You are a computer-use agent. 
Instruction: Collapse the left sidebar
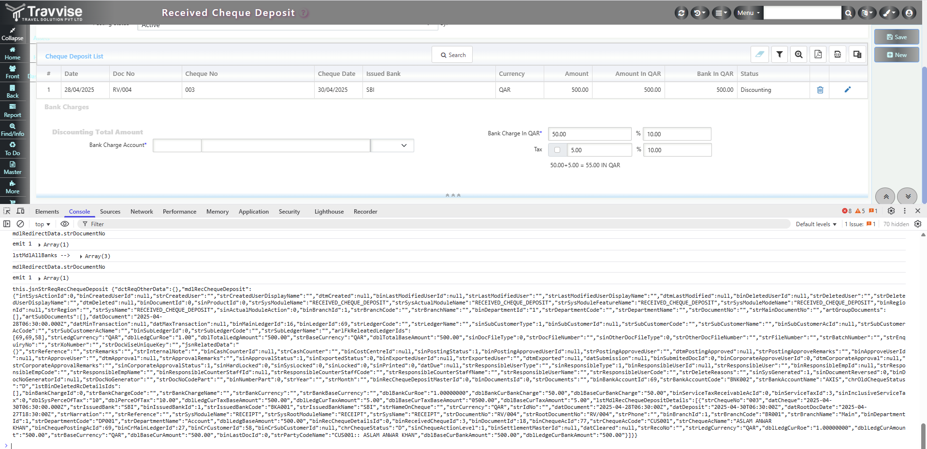pyautogui.click(x=13, y=34)
